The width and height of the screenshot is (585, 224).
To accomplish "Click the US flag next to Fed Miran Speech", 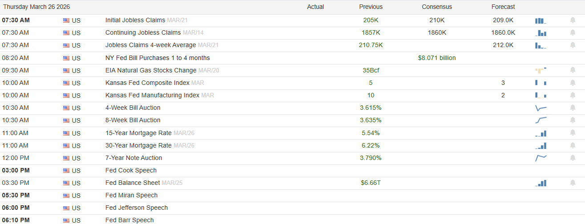I will coord(66,196).
